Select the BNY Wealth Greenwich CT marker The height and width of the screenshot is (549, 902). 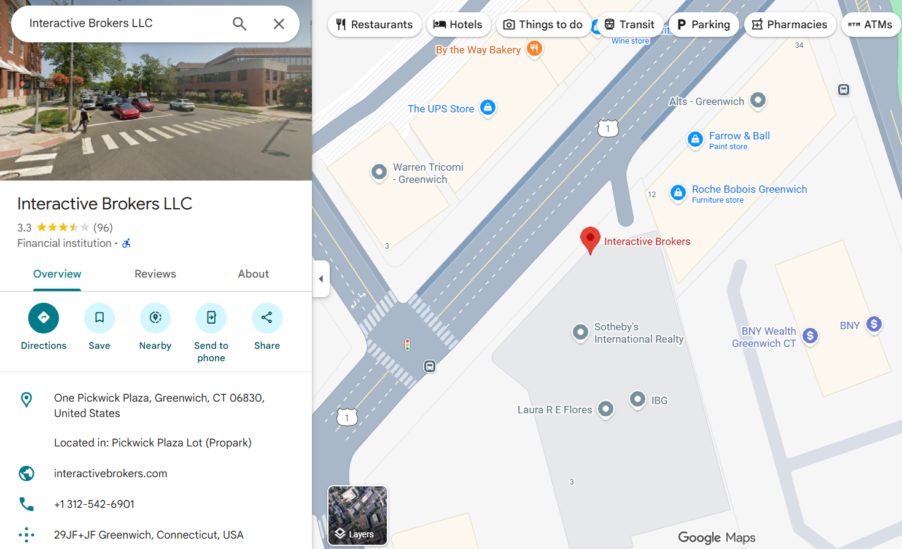point(811,336)
